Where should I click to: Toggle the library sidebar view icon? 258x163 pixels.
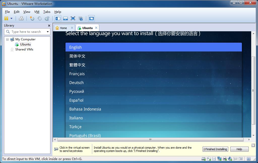pos(58,18)
